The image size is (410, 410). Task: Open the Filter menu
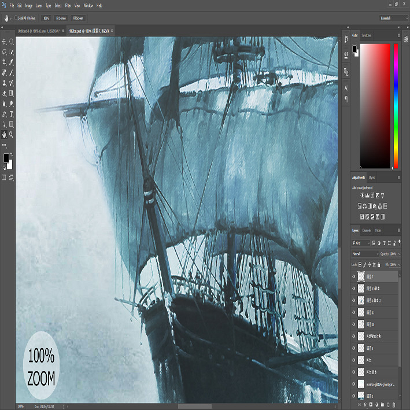tap(68, 5)
